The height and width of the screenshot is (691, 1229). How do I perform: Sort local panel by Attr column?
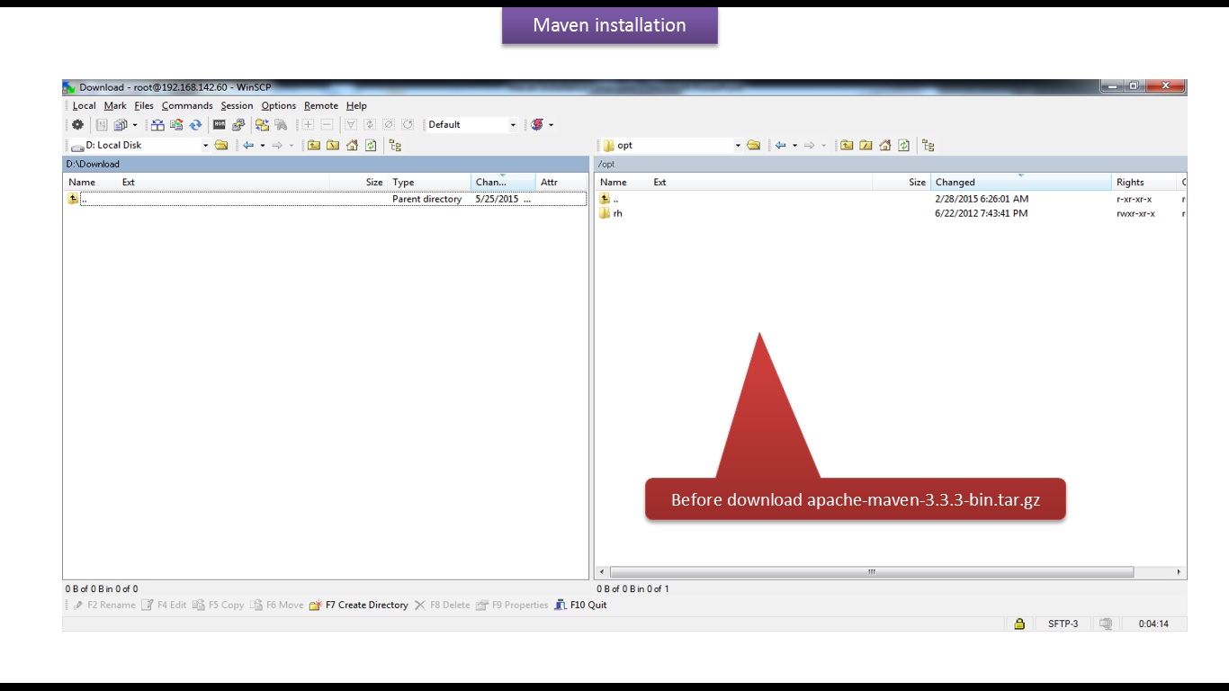tap(561, 183)
